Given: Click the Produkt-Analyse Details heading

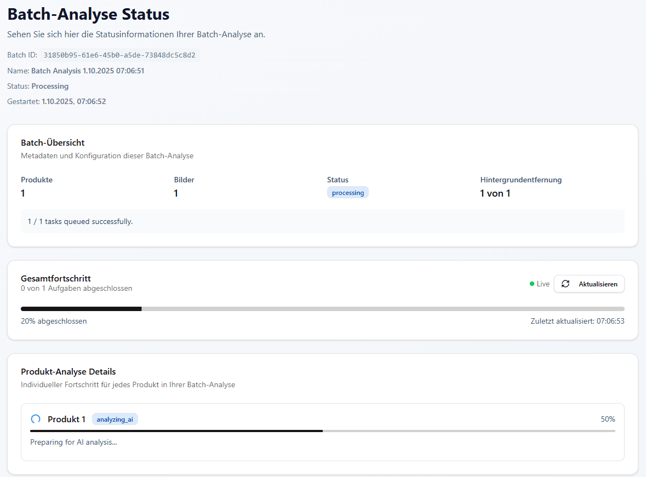Looking at the screenshot, I should pos(68,372).
